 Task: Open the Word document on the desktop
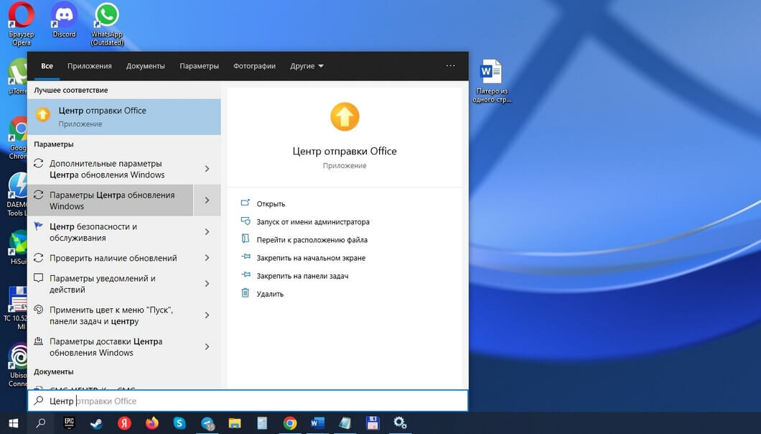[x=492, y=80]
